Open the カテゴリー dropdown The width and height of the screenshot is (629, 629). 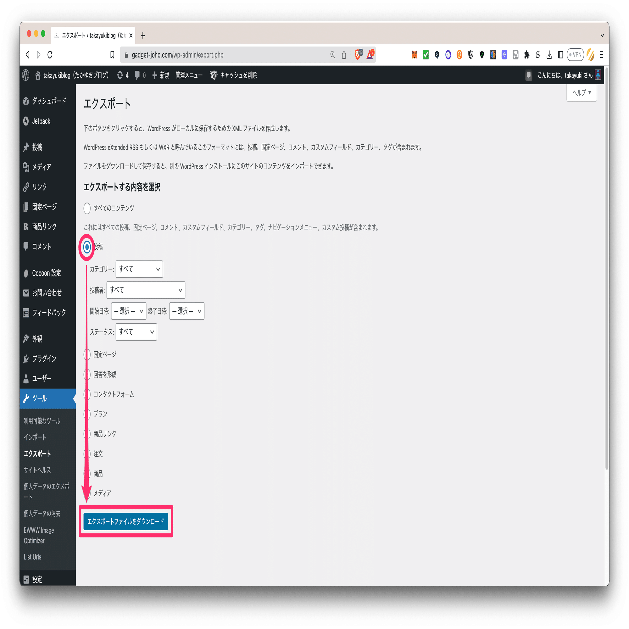139,269
